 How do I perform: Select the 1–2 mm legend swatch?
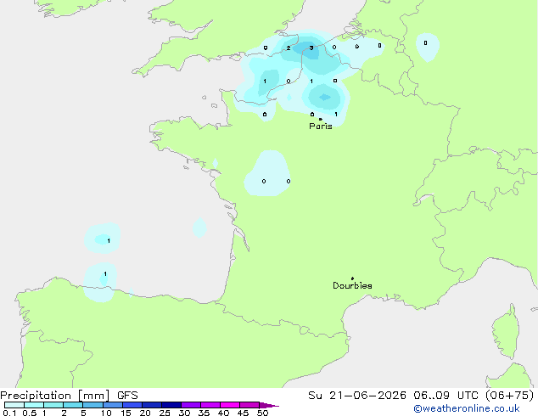pyautogui.click(x=53, y=405)
